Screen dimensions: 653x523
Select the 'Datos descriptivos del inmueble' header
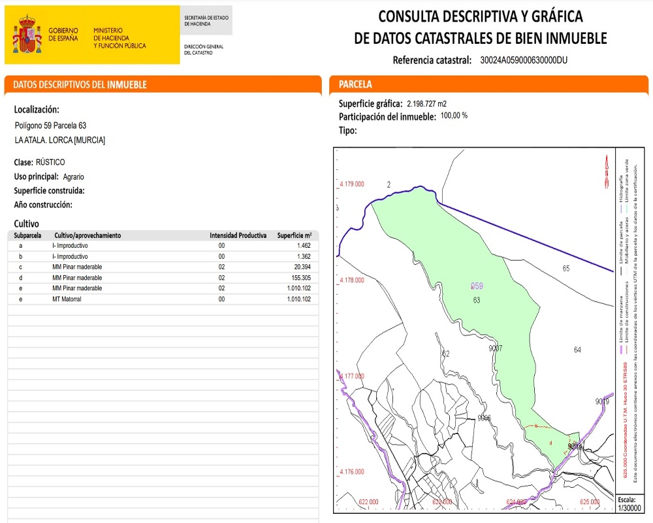pyautogui.click(x=163, y=85)
